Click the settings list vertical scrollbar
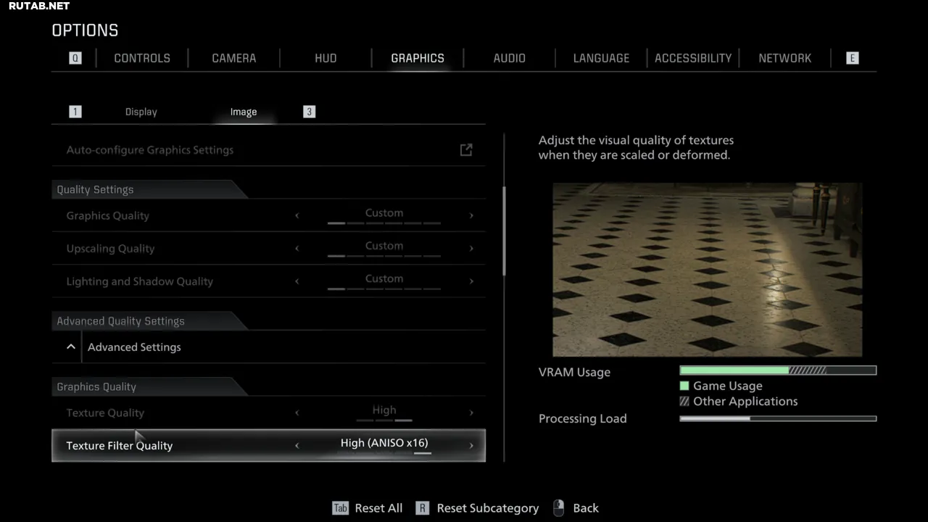The image size is (928, 522). pyautogui.click(x=504, y=231)
